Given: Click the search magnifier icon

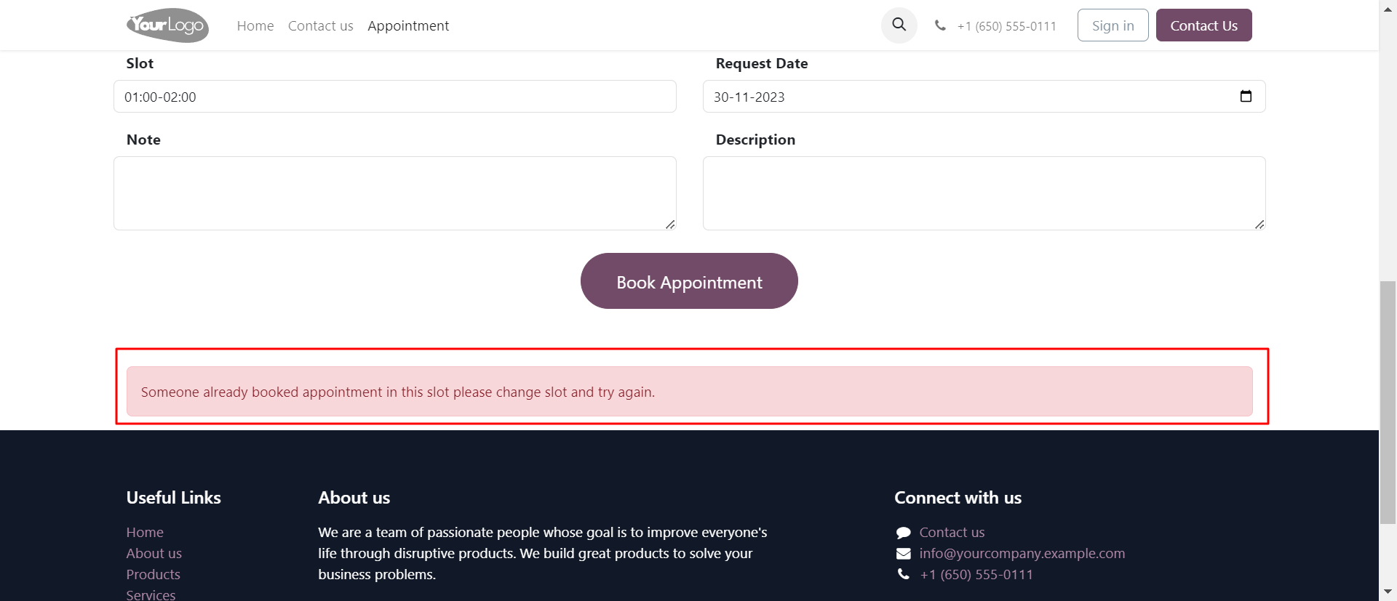Looking at the screenshot, I should [x=899, y=25].
